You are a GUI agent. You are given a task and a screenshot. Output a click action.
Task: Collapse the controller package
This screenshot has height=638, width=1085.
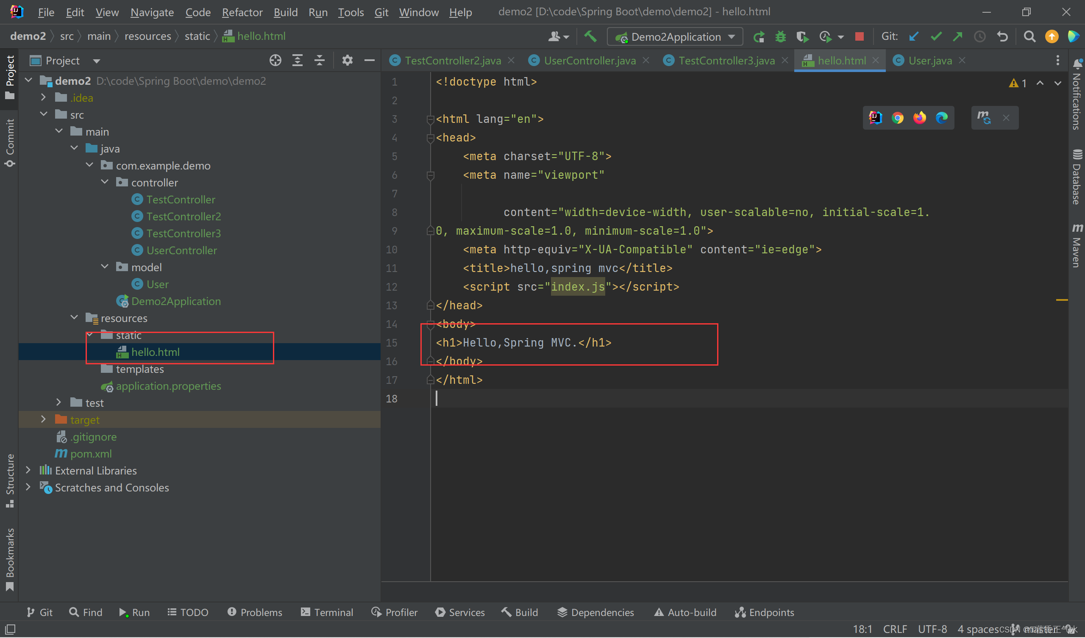tap(105, 183)
